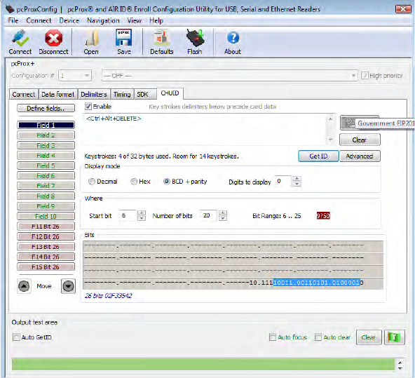The width and height of the screenshot is (415, 378).
Task: Select the BCD + parity display mode
Action: tap(166, 182)
